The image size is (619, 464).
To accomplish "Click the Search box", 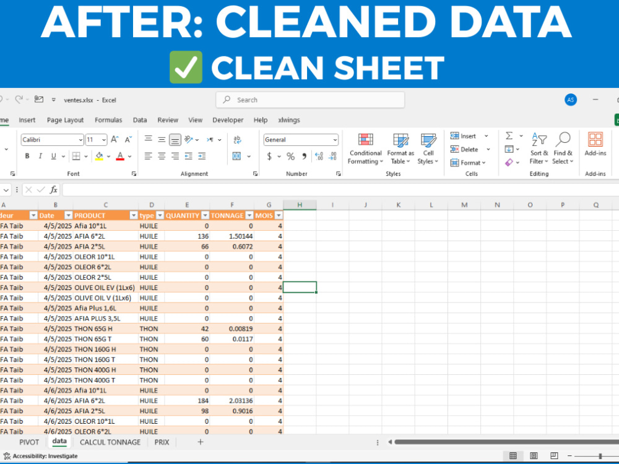I will [x=310, y=100].
